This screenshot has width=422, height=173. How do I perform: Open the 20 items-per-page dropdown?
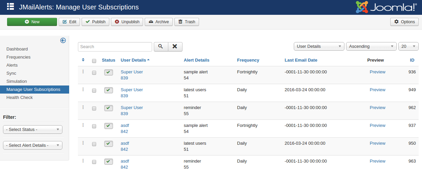(x=409, y=46)
